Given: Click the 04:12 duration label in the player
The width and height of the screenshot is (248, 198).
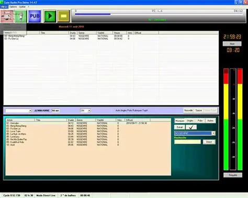Looking at the screenshot, I should click(238, 11).
